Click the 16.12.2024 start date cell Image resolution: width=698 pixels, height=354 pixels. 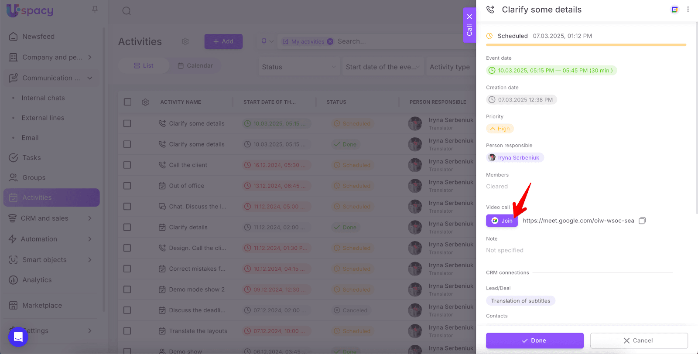[276, 165]
